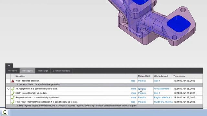Select the Wall 1 affected object link

pyautogui.click(x=157, y=81)
